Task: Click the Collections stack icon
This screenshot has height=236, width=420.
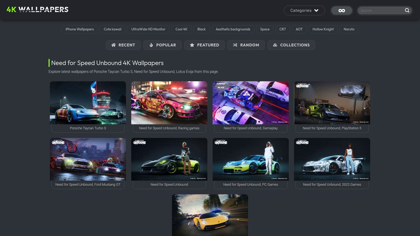Action: tap(275, 45)
